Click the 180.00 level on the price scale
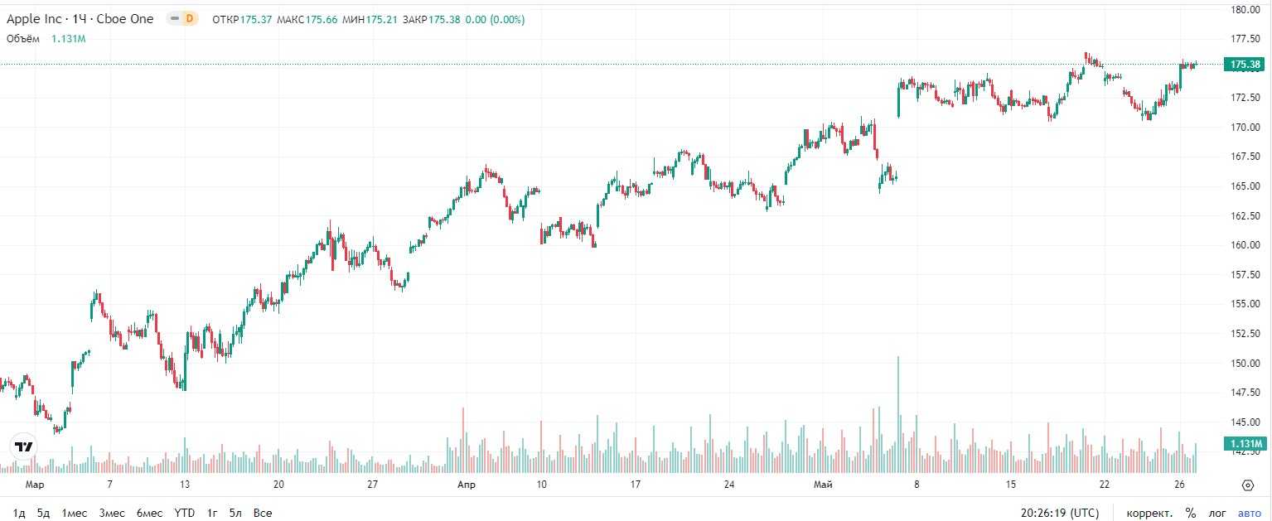The image size is (1272, 521). pos(1245,10)
